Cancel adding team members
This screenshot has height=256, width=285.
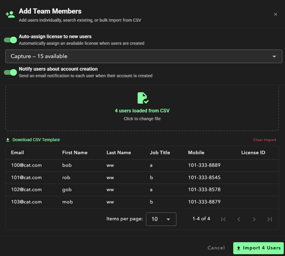pos(216,248)
